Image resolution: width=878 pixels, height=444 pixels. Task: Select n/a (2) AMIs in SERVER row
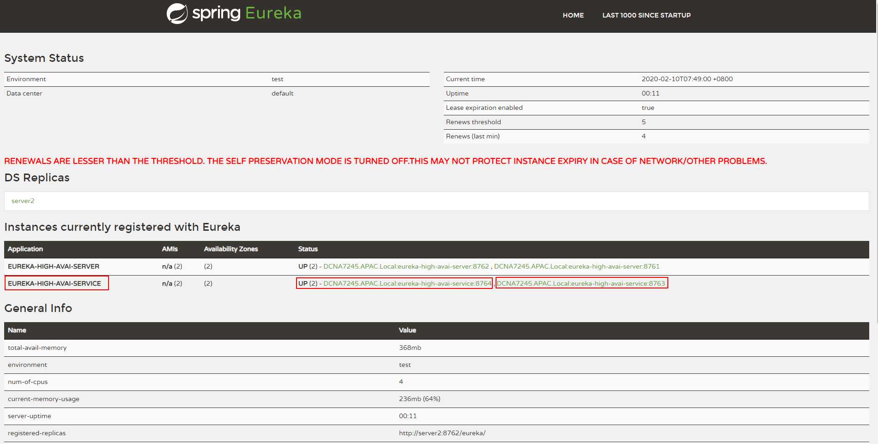(172, 266)
